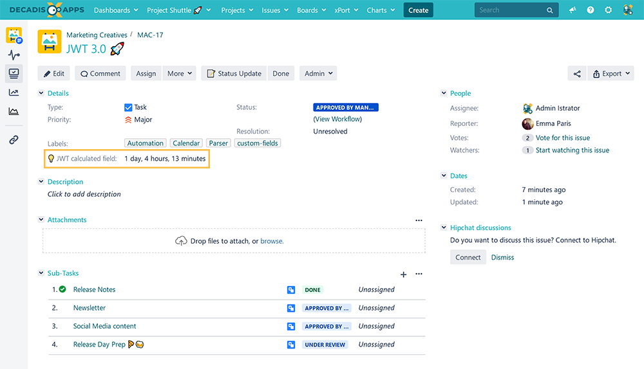Click the JWT calculated field lightbulb icon
This screenshot has height=369, width=644.
(x=51, y=159)
